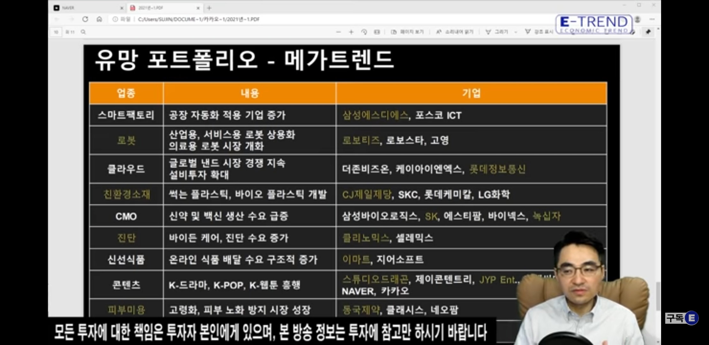Focus the address bar with PDF path
Screen dimensions: 709x345
pos(199,19)
